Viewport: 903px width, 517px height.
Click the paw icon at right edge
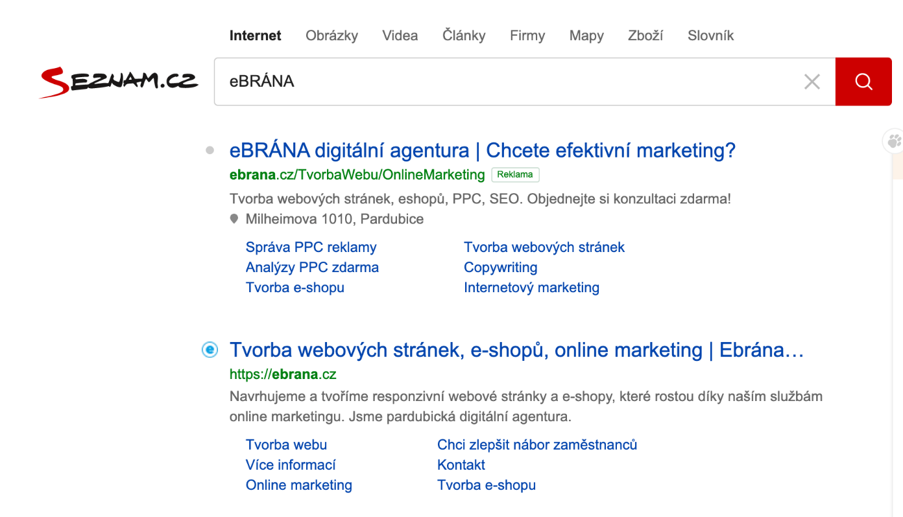pyautogui.click(x=895, y=141)
